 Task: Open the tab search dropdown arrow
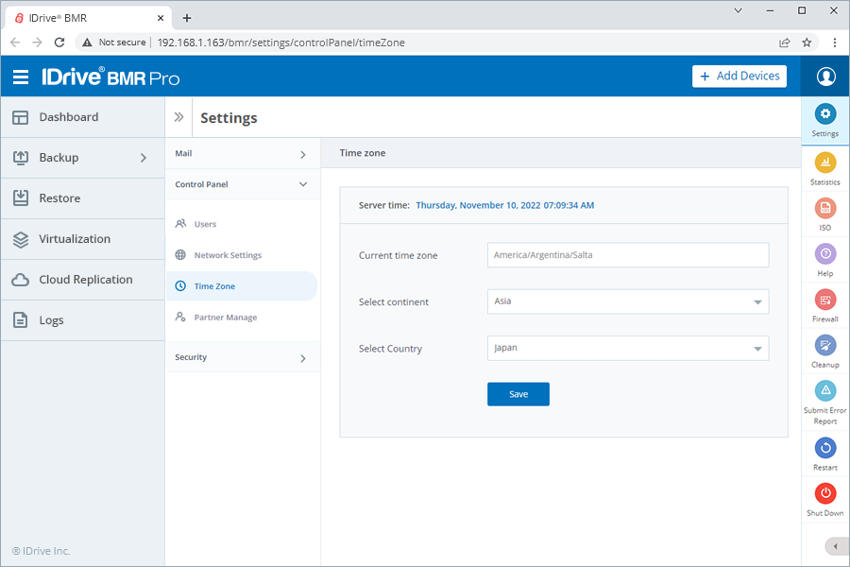coord(738,10)
